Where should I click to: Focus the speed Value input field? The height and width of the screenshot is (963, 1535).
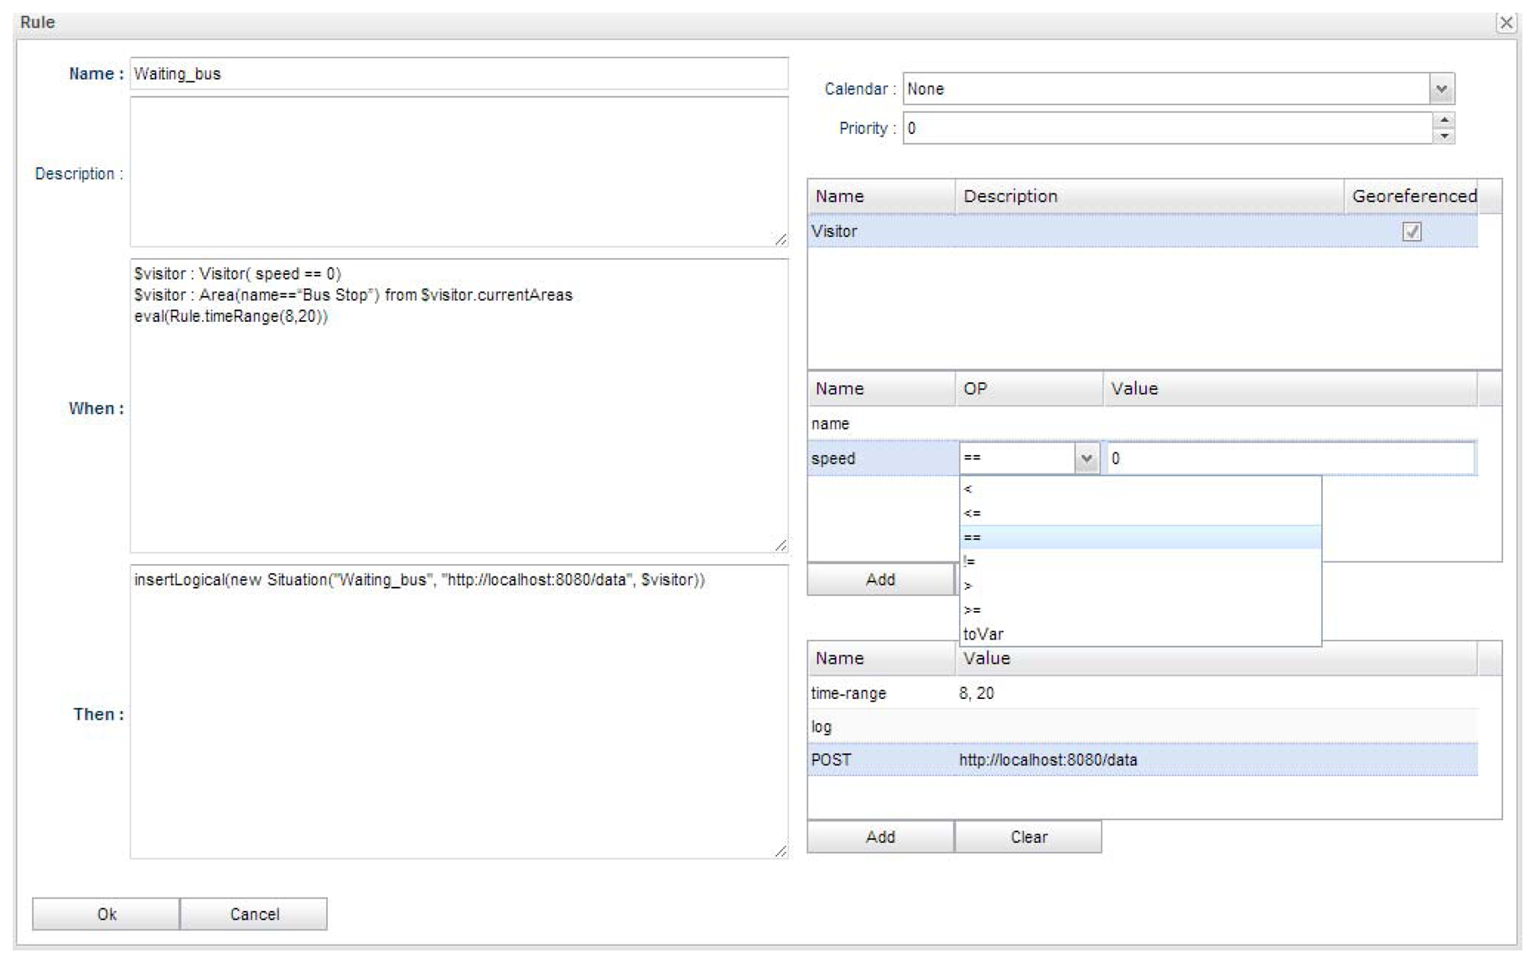(x=1290, y=458)
